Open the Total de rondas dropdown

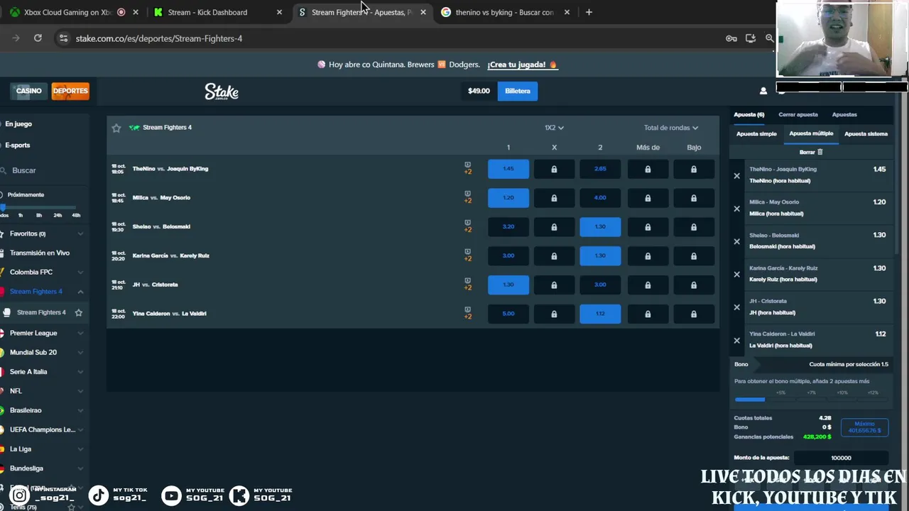pyautogui.click(x=671, y=128)
